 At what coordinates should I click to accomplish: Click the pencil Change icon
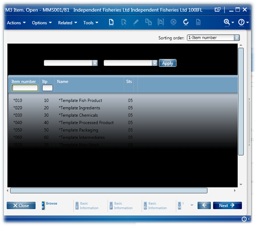(x=136, y=23)
